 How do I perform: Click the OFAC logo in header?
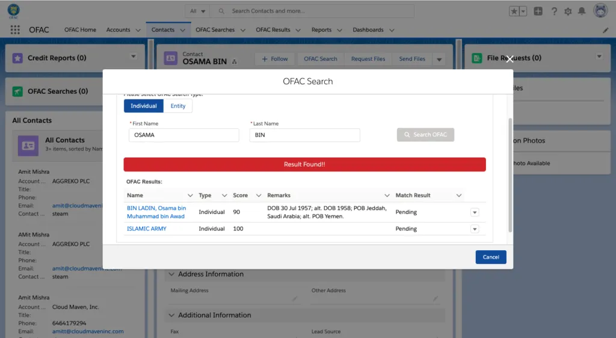tap(13, 11)
